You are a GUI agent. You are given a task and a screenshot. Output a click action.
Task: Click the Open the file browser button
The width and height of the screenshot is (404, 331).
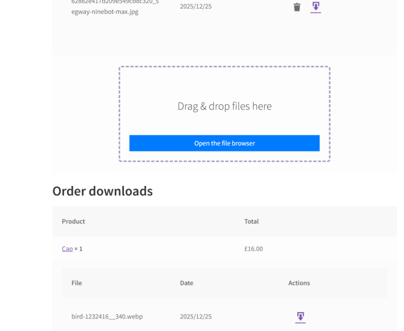[x=224, y=143]
